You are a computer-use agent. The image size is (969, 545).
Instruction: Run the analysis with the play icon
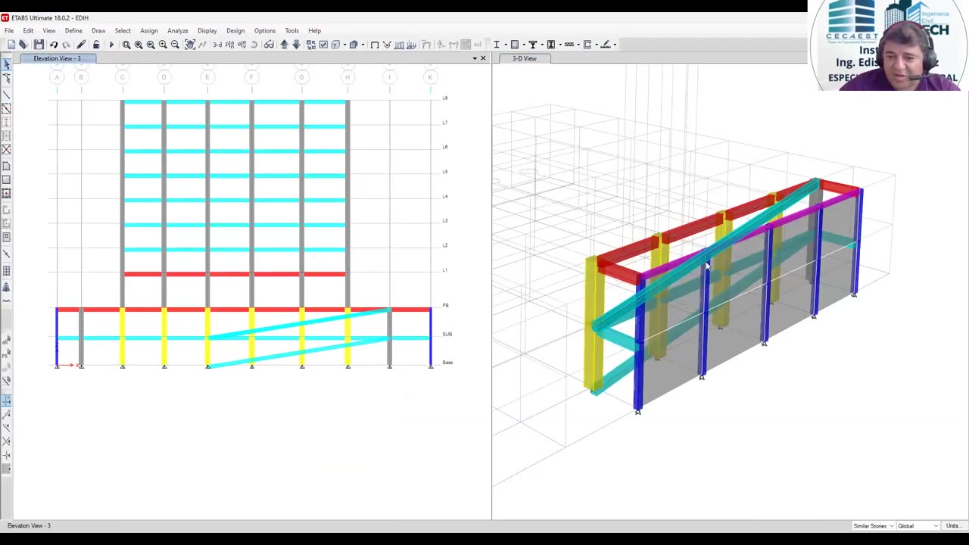click(111, 45)
